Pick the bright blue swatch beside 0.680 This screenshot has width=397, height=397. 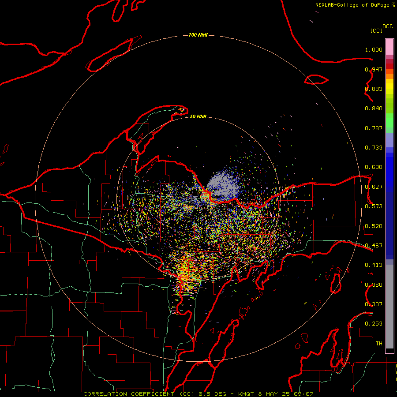(390, 170)
